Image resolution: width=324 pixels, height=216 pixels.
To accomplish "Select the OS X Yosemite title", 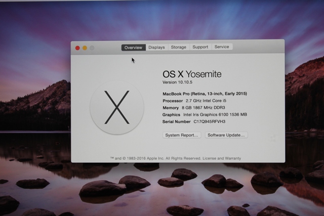I will point(192,74).
